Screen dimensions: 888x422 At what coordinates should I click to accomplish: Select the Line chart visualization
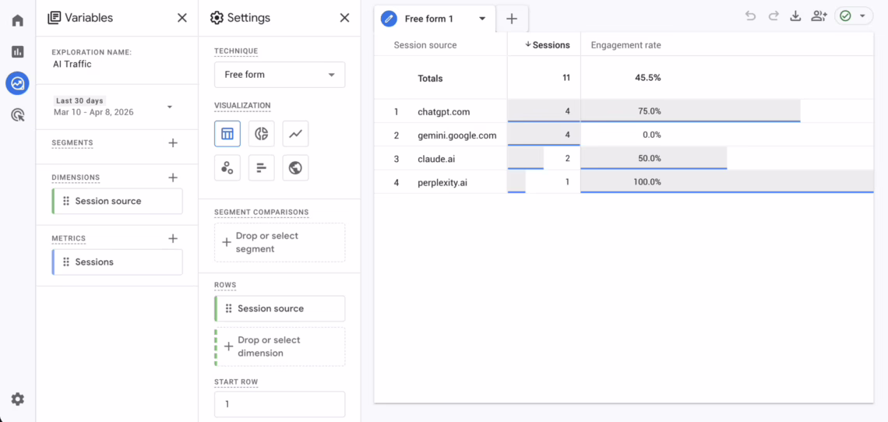tap(295, 134)
